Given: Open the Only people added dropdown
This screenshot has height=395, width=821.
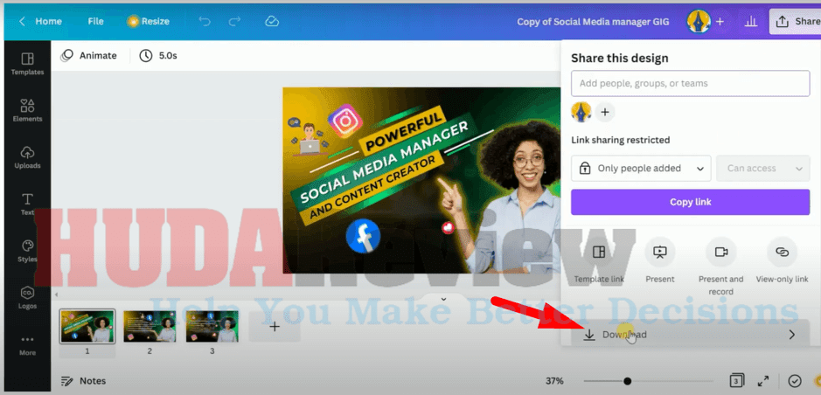Looking at the screenshot, I should coord(641,169).
